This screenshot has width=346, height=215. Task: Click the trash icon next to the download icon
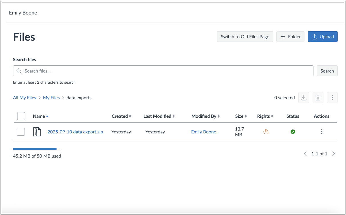[x=318, y=98]
